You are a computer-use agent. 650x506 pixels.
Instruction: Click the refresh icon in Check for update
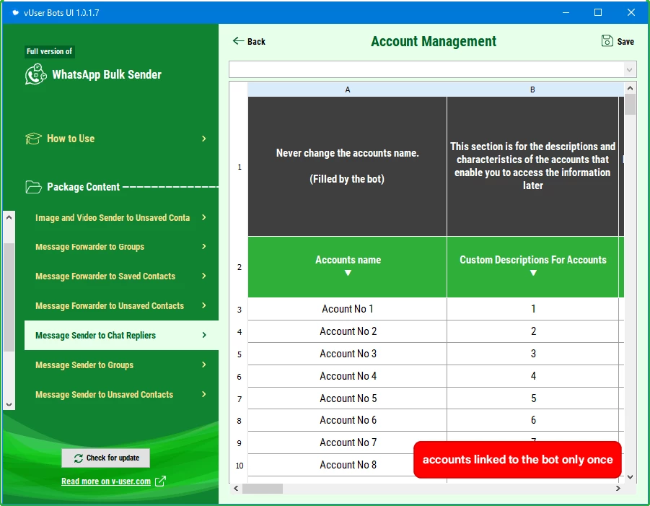79,458
